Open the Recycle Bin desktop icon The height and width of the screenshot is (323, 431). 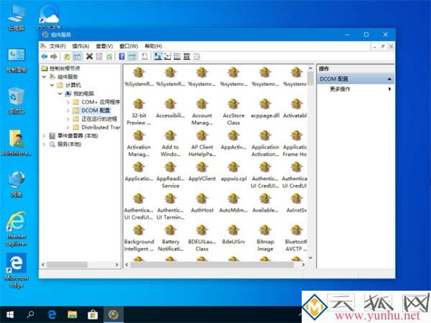point(17,100)
